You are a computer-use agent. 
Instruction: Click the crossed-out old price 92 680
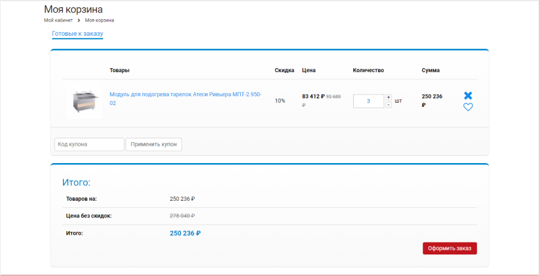coord(333,96)
